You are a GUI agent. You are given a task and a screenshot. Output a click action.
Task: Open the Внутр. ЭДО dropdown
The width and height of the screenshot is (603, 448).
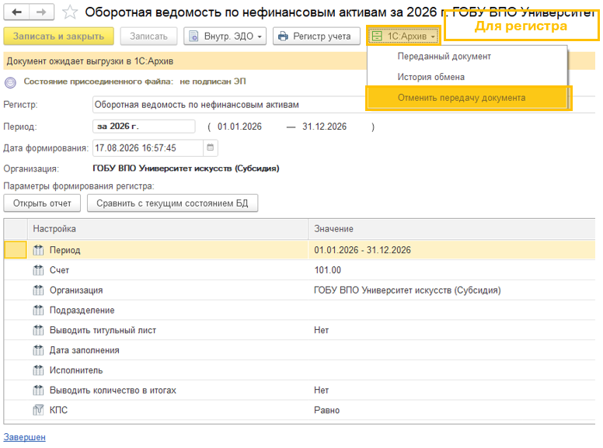click(225, 36)
